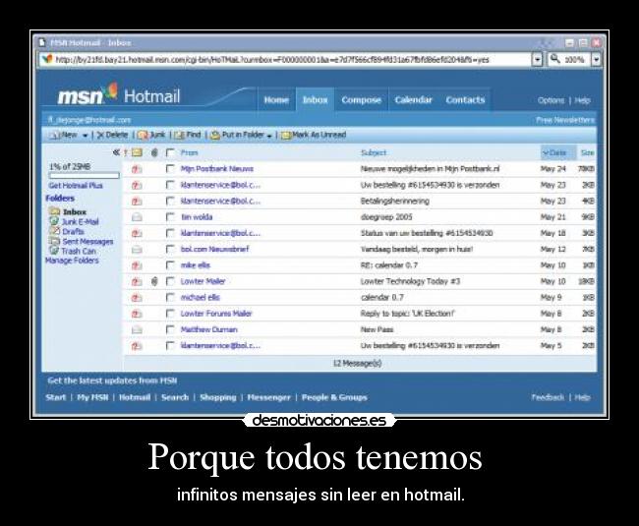Open the Home tab
Screen dimensions: 639x526
pos(276,100)
